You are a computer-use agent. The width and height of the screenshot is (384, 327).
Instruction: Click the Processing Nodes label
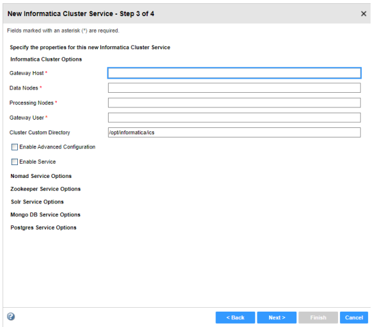(31, 103)
